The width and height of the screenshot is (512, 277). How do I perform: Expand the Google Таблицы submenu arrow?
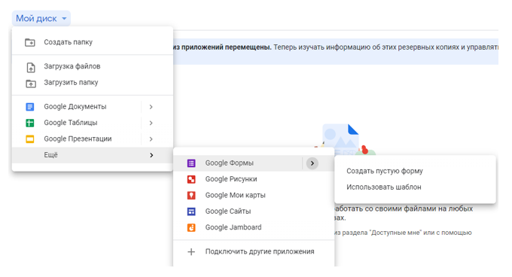pos(151,123)
